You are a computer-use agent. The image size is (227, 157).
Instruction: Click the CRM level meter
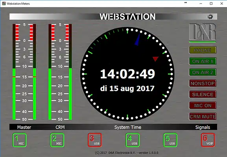tap(60, 72)
